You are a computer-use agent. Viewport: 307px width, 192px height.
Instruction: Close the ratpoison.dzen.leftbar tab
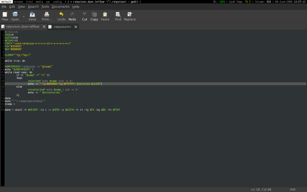point(44,27)
